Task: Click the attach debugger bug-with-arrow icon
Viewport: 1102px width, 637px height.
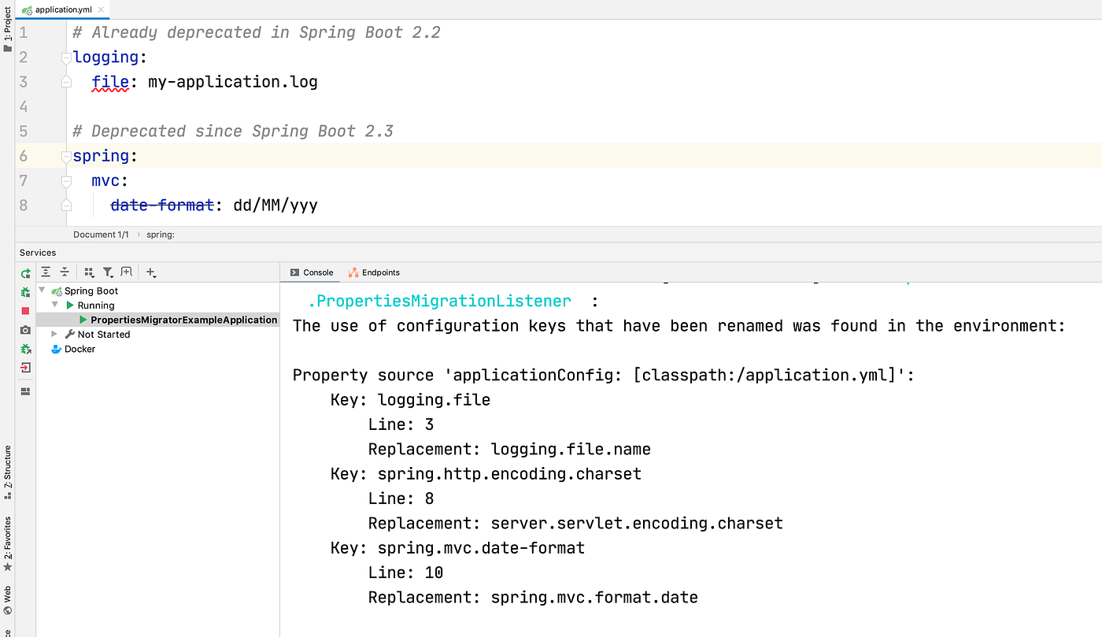Action: tap(25, 349)
